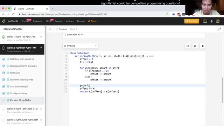Click the browser address bar
224x126 pixels.
pos(91,14)
